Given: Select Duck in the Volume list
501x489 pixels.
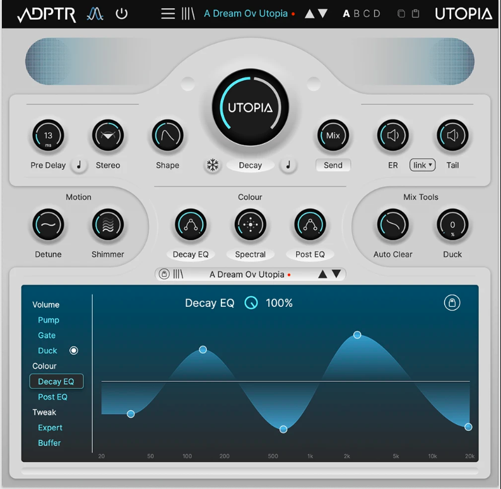Looking at the screenshot, I should click(47, 350).
